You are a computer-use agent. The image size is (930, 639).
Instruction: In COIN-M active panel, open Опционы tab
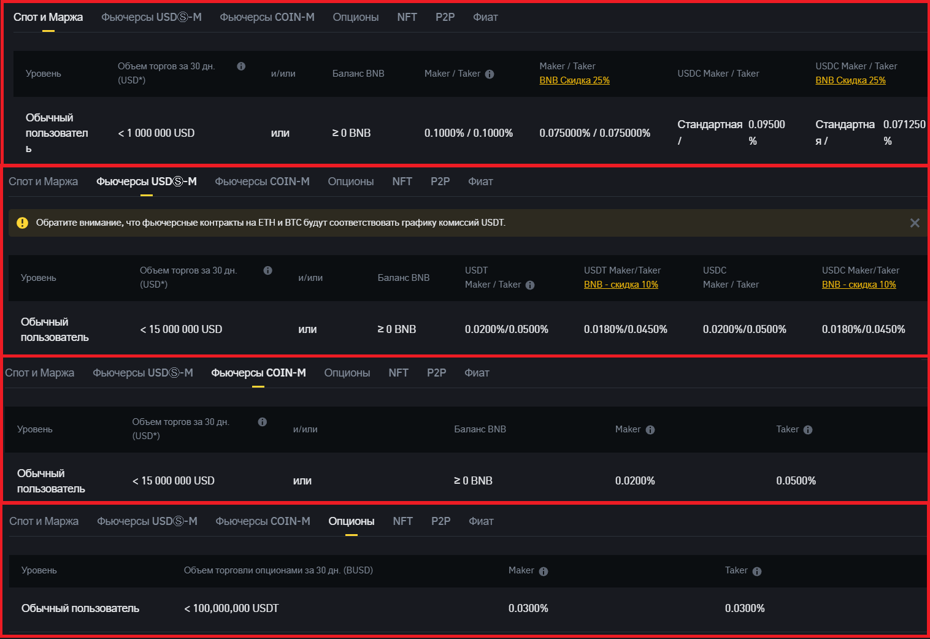(347, 373)
